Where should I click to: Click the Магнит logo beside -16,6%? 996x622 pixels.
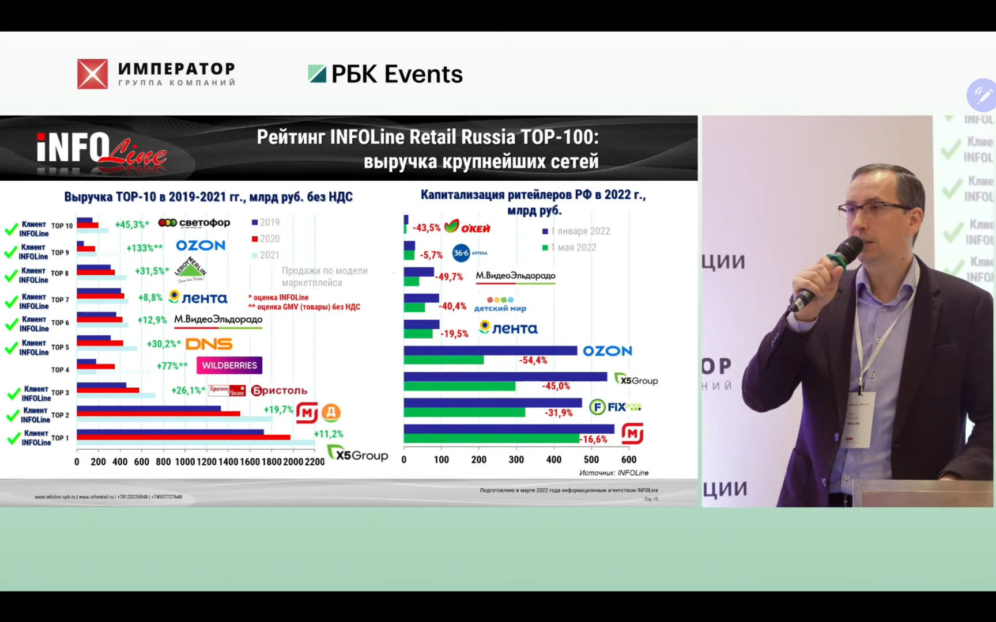click(632, 434)
